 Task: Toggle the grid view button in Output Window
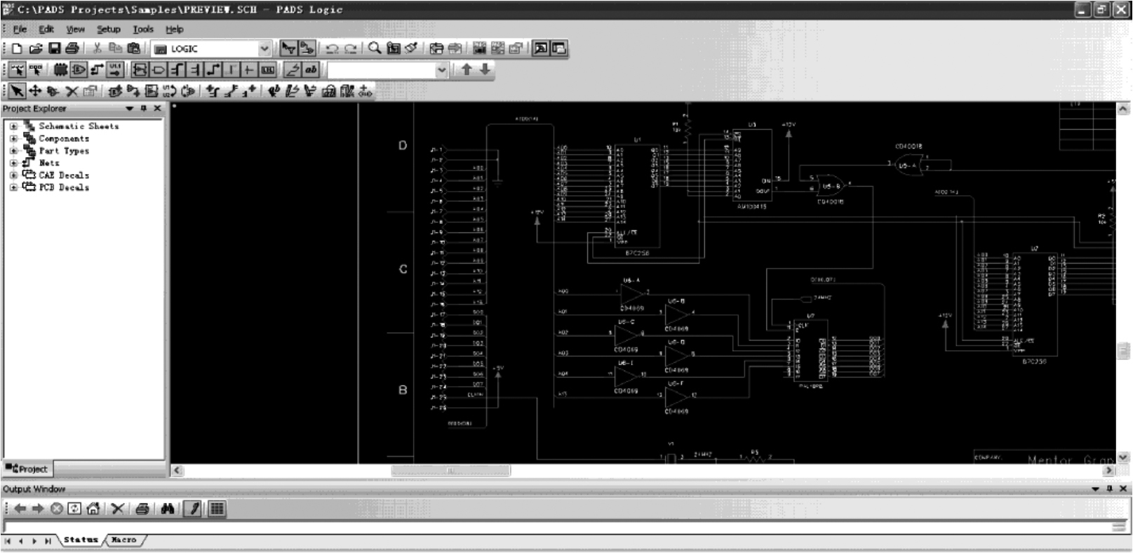tap(217, 509)
